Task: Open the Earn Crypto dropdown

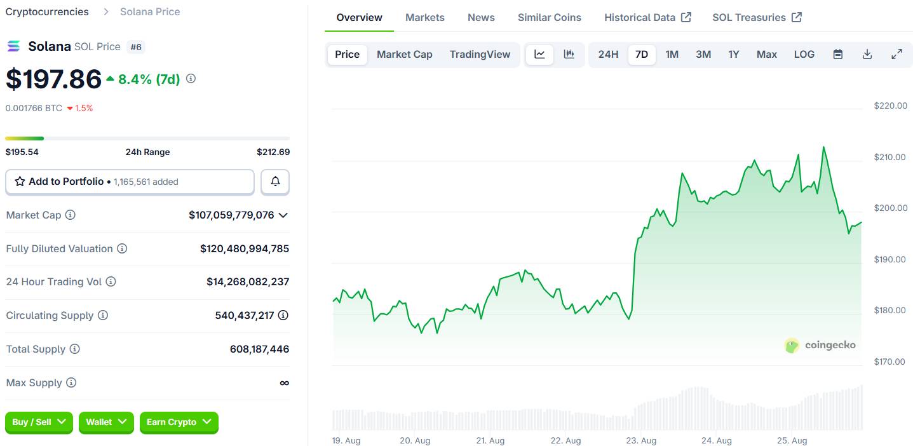Action: tap(179, 422)
